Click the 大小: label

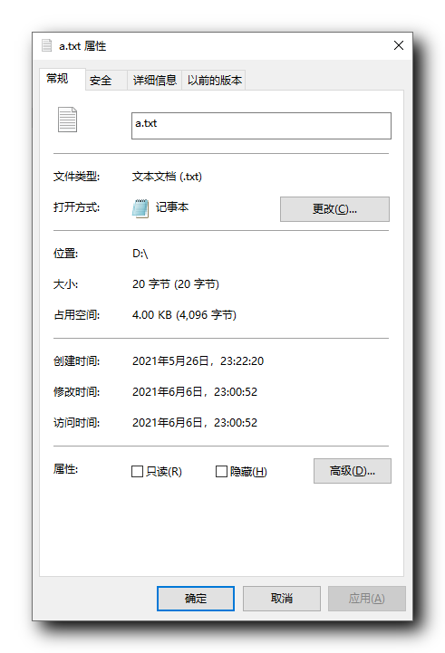click(65, 284)
